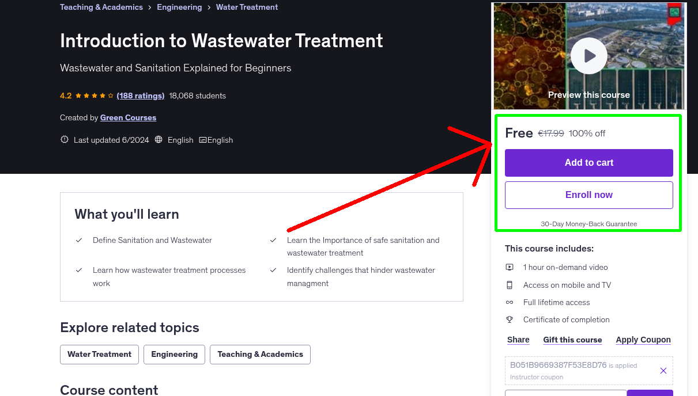Click the Green Courses instructor link
The height and width of the screenshot is (396, 698).
tap(128, 117)
